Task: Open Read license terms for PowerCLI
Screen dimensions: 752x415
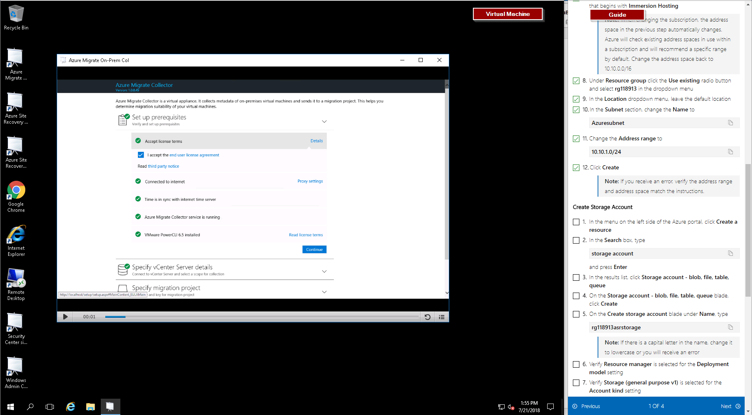Action: point(306,235)
